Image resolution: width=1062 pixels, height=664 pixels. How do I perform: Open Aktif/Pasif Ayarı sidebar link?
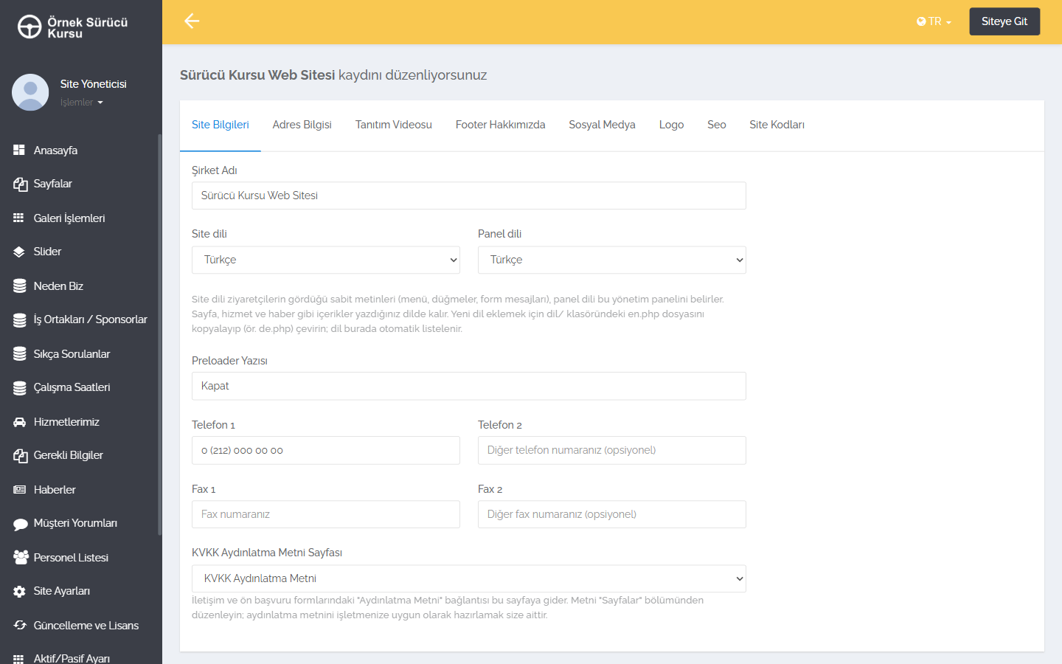point(72,658)
